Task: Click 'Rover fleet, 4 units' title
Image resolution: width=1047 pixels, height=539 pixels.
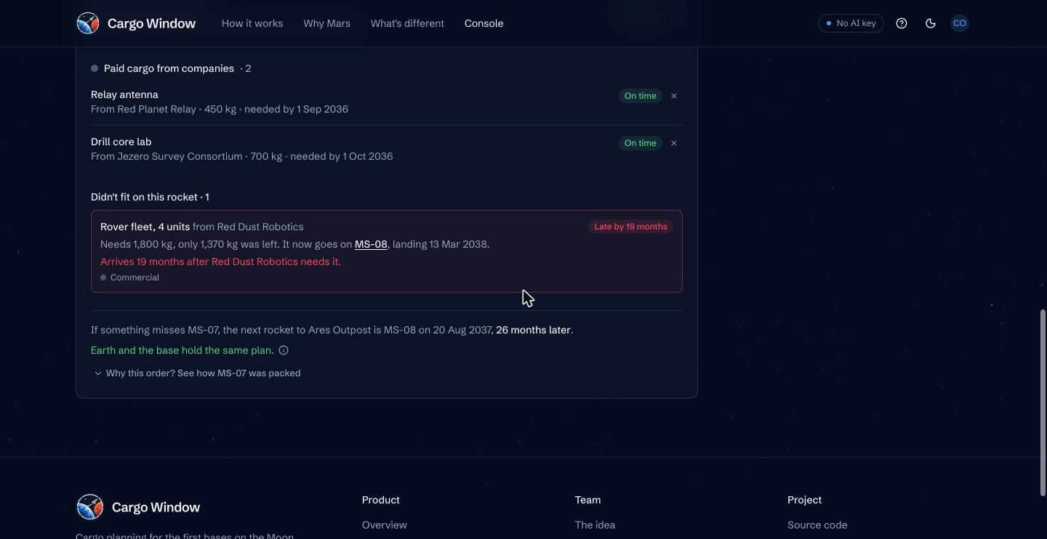Action: (x=145, y=227)
